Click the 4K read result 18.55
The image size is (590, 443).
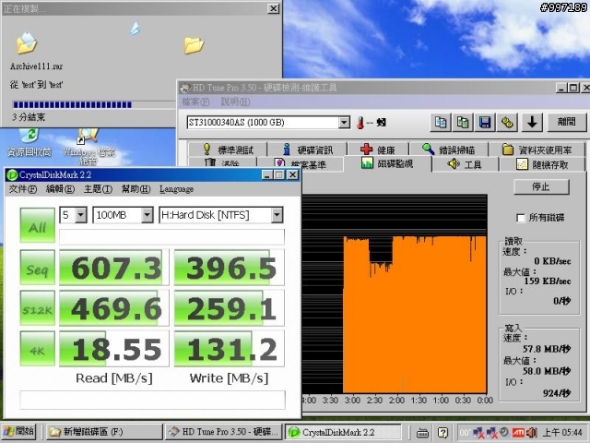(114, 349)
